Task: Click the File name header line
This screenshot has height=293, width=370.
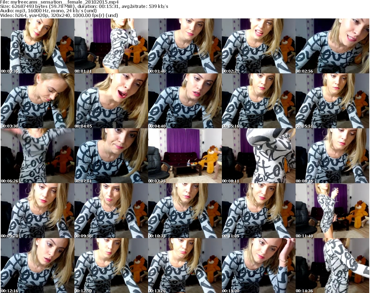Action: (59, 2)
